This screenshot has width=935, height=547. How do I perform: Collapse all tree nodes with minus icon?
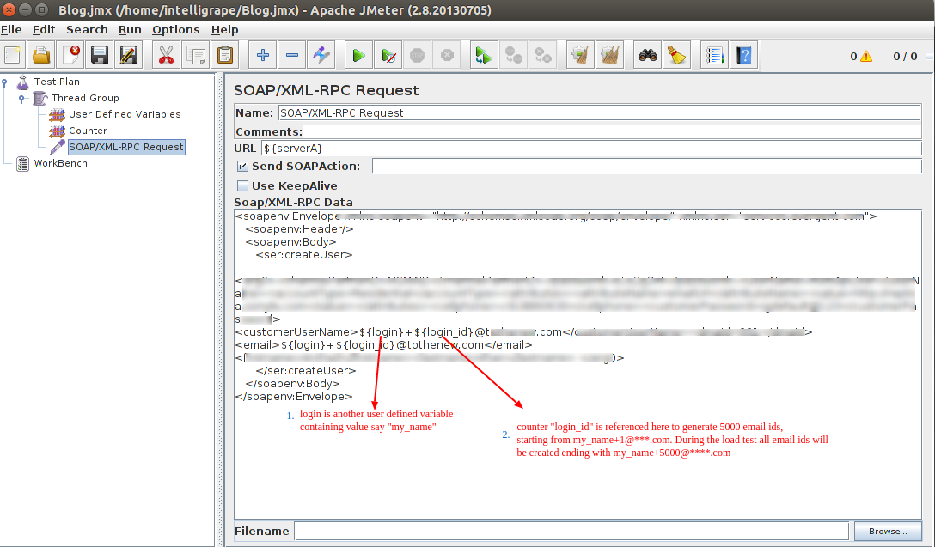[x=291, y=56]
